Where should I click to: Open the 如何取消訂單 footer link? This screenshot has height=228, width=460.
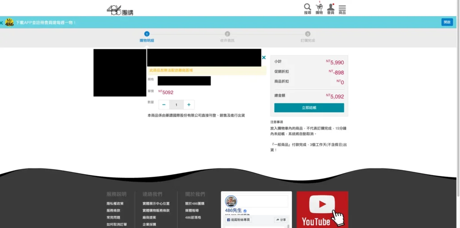pyautogui.click(x=117, y=224)
